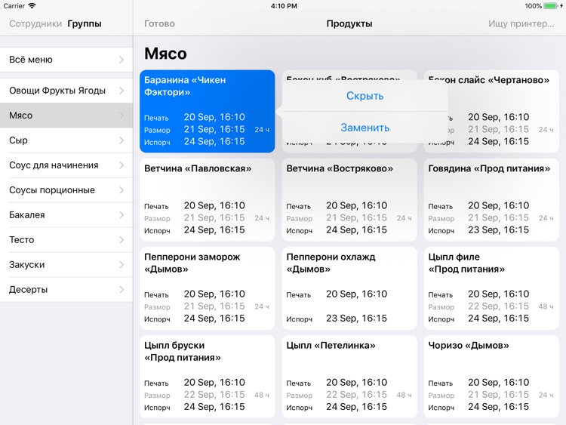Tap Испорч date on Цыпл бруски card
This screenshot has height=425, width=566.
click(x=214, y=407)
